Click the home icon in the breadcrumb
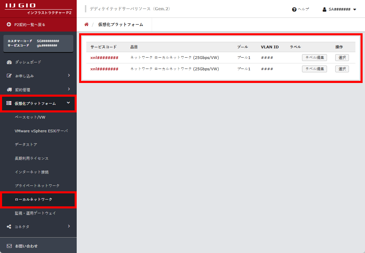This screenshot has width=365, height=253. (86, 24)
